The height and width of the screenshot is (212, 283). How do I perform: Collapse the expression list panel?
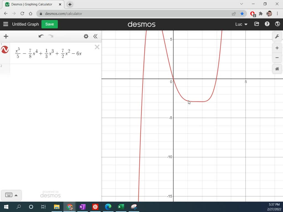tap(95, 36)
